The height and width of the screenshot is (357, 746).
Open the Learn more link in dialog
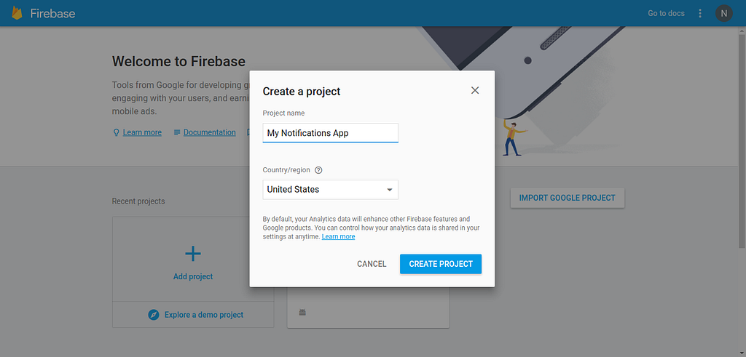coord(338,236)
